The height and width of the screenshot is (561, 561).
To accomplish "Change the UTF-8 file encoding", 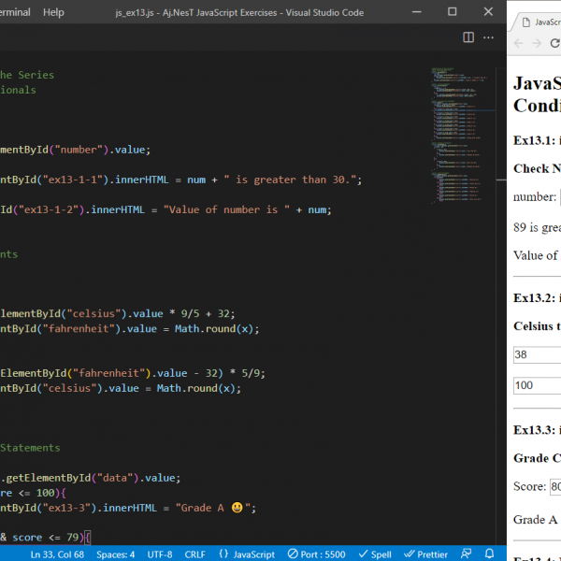I will 160,554.
